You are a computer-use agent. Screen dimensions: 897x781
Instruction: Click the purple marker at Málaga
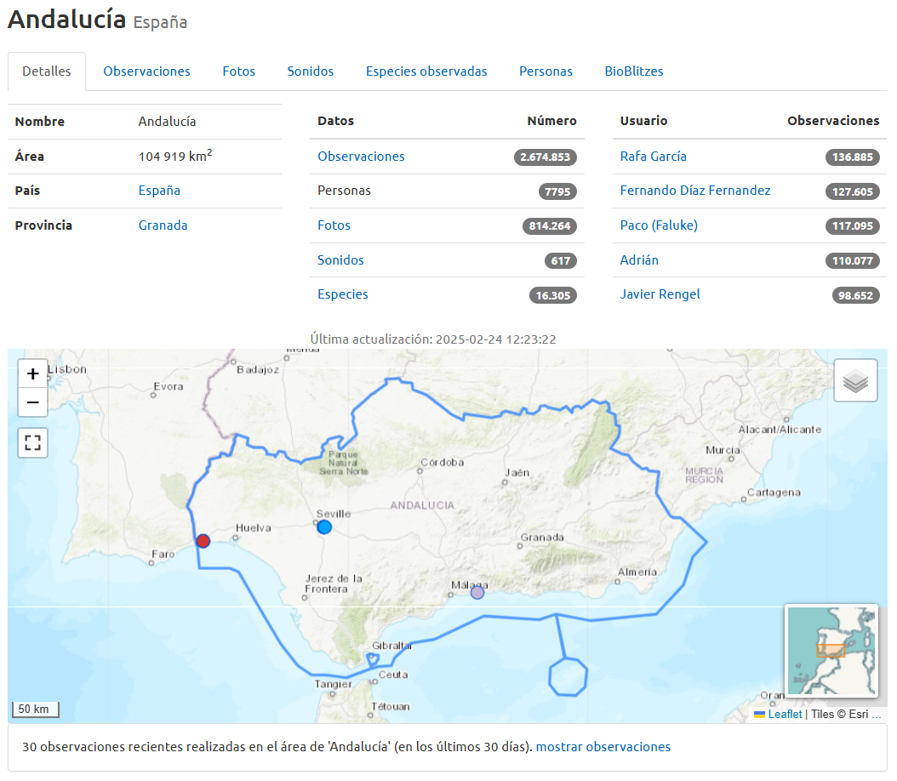(477, 592)
